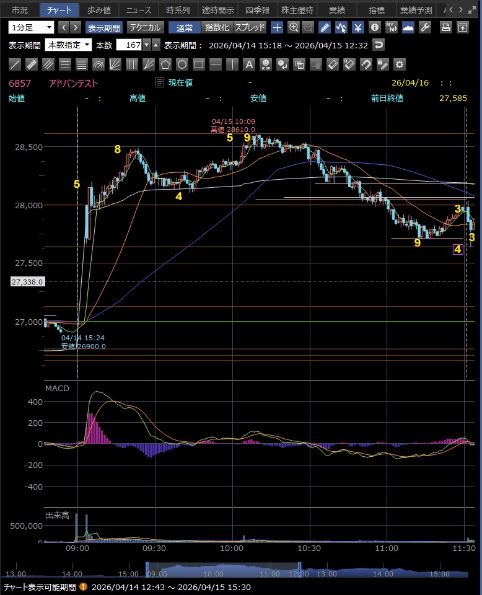Select the trend line drawing tool

point(15,64)
